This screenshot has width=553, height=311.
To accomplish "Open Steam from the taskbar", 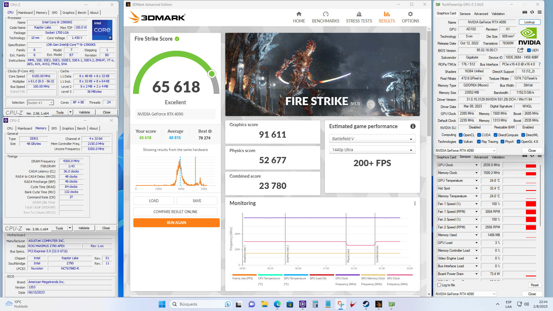I will [x=366, y=304].
